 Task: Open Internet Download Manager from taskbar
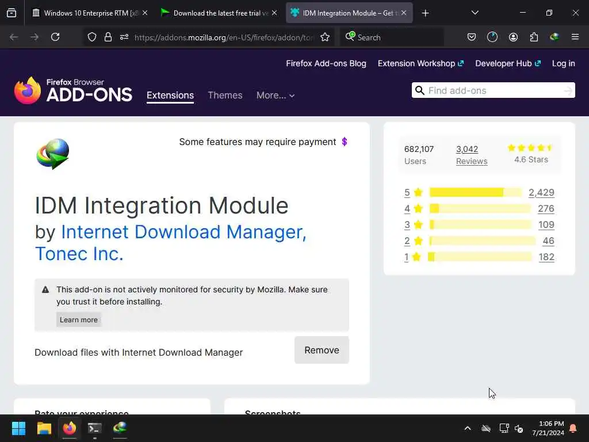pyautogui.click(x=120, y=428)
